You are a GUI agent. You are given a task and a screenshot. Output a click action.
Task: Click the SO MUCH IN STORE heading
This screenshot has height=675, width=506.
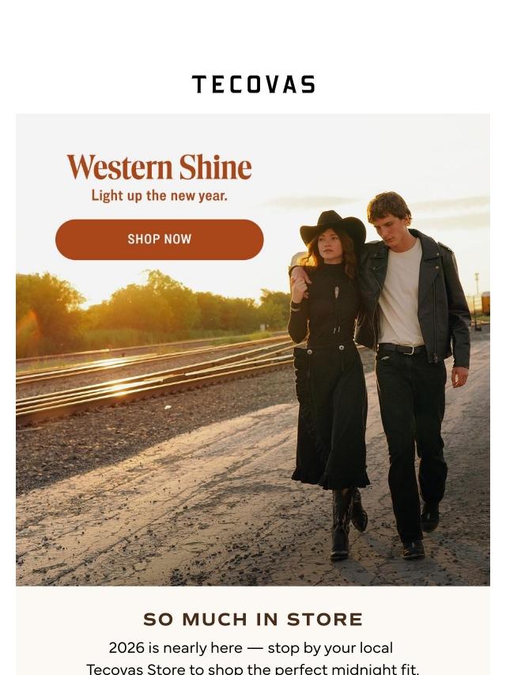(x=253, y=620)
